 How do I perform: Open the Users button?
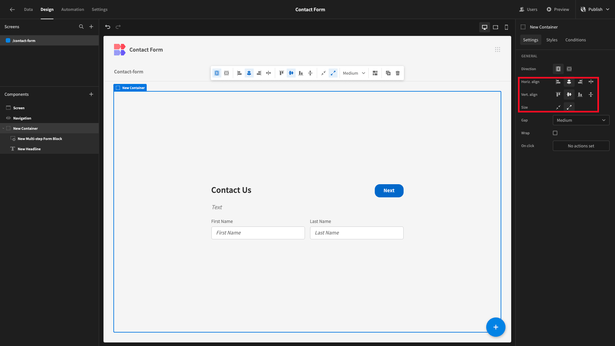point(528,9)
